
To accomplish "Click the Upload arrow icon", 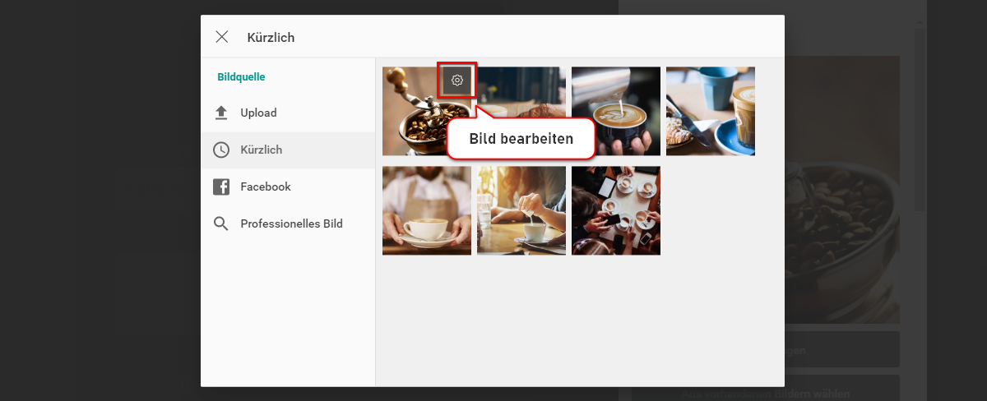I will 221,113.
